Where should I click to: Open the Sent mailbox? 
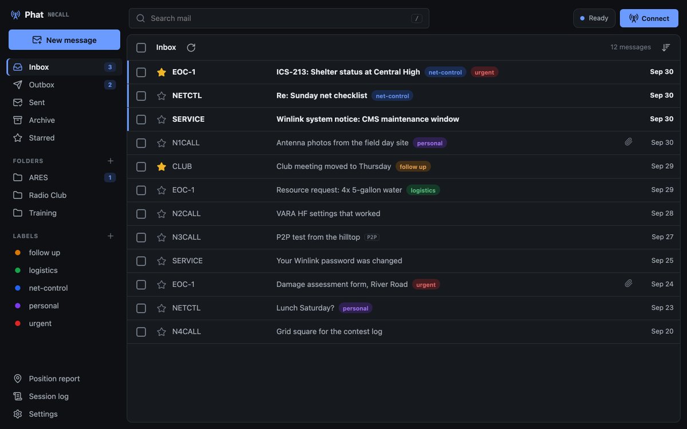(x=64, y=102)
